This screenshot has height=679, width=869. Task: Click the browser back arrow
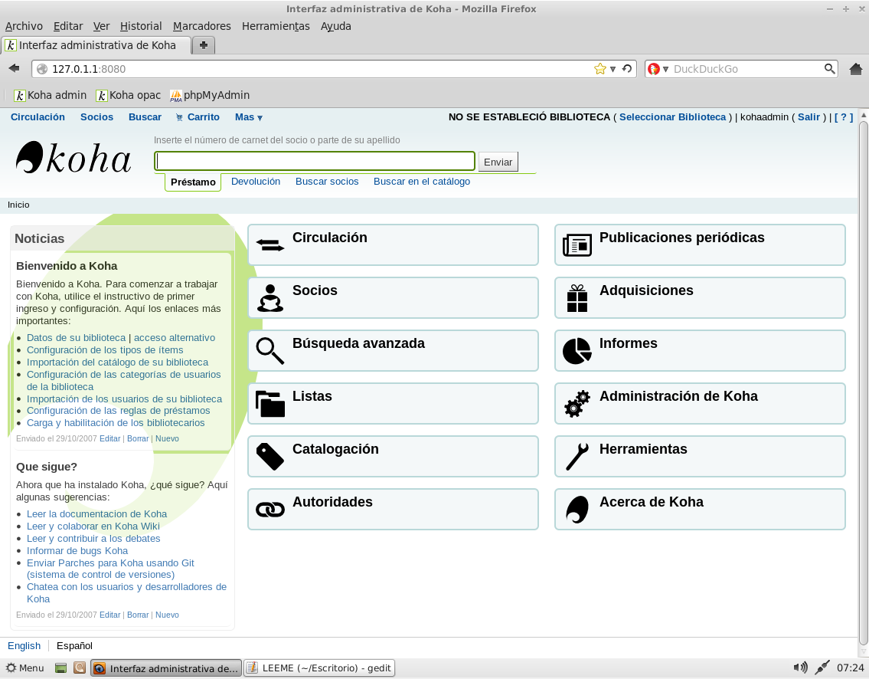pyautogui.click(x=15, y=68)
